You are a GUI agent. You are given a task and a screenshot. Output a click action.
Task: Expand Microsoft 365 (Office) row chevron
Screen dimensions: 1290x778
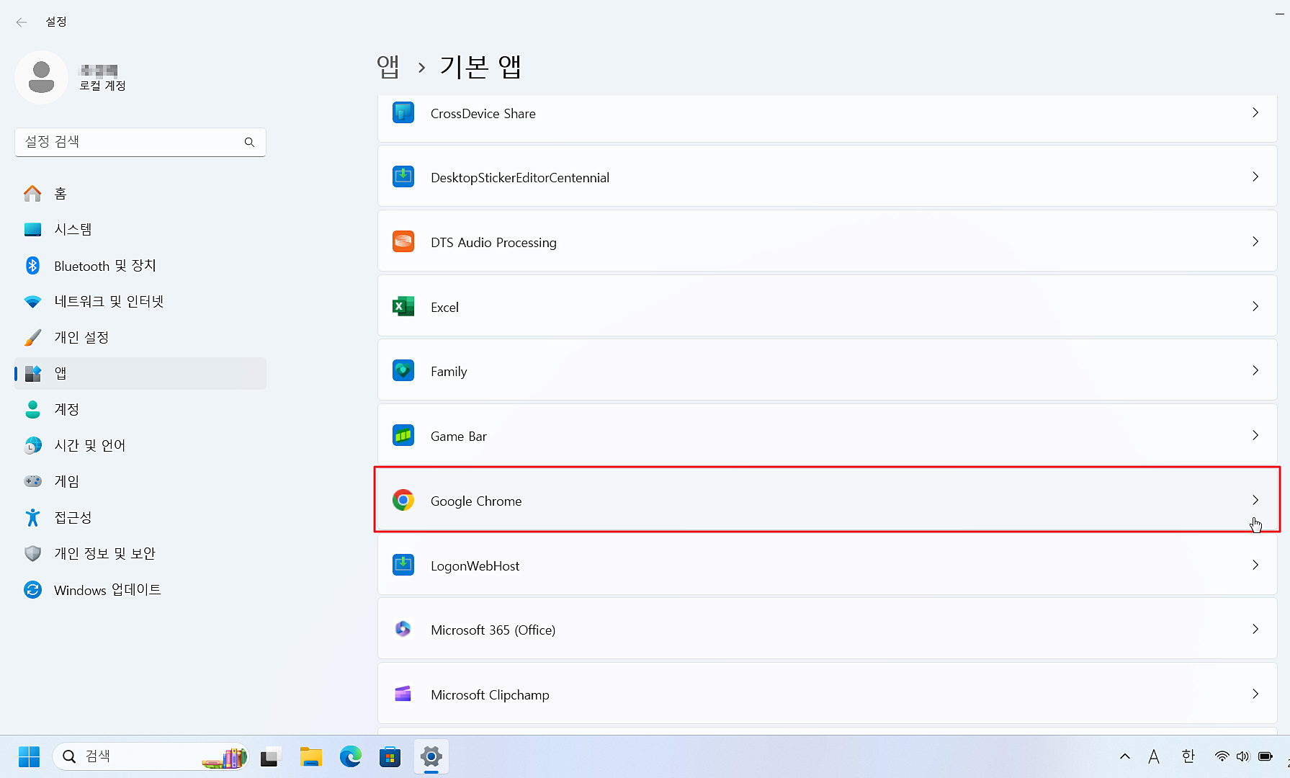(x=1255, y=630)
